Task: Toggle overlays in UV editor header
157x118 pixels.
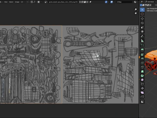Action: coord(112,2)
